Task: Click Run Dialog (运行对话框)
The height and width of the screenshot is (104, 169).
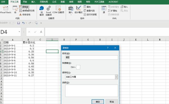Action: point(90,14)
